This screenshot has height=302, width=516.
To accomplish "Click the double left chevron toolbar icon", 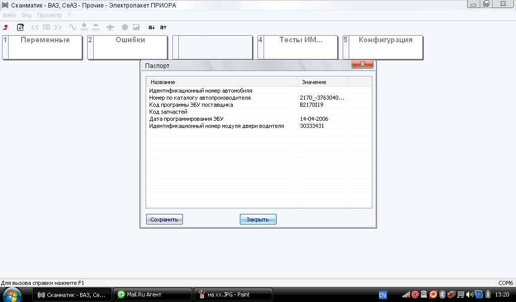I will click(35, 27).
